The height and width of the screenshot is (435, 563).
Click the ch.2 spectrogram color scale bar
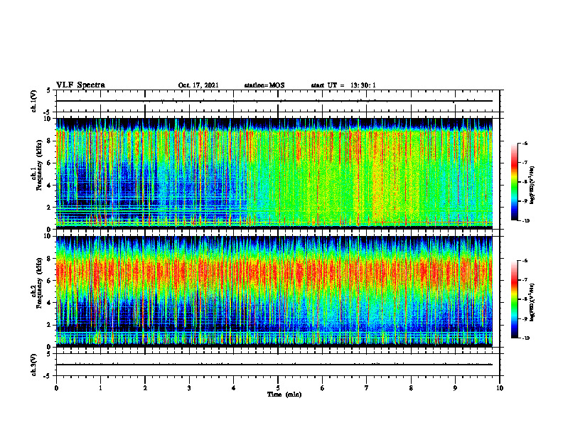pyautogui.click(x=514, y=299)
